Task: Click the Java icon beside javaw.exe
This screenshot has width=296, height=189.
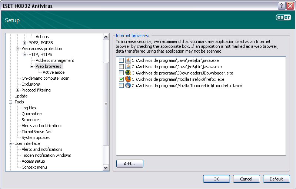Action: click(128, 66)
